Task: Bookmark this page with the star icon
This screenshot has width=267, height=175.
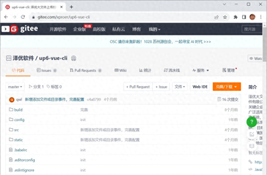Action: [x=225, y=17]
